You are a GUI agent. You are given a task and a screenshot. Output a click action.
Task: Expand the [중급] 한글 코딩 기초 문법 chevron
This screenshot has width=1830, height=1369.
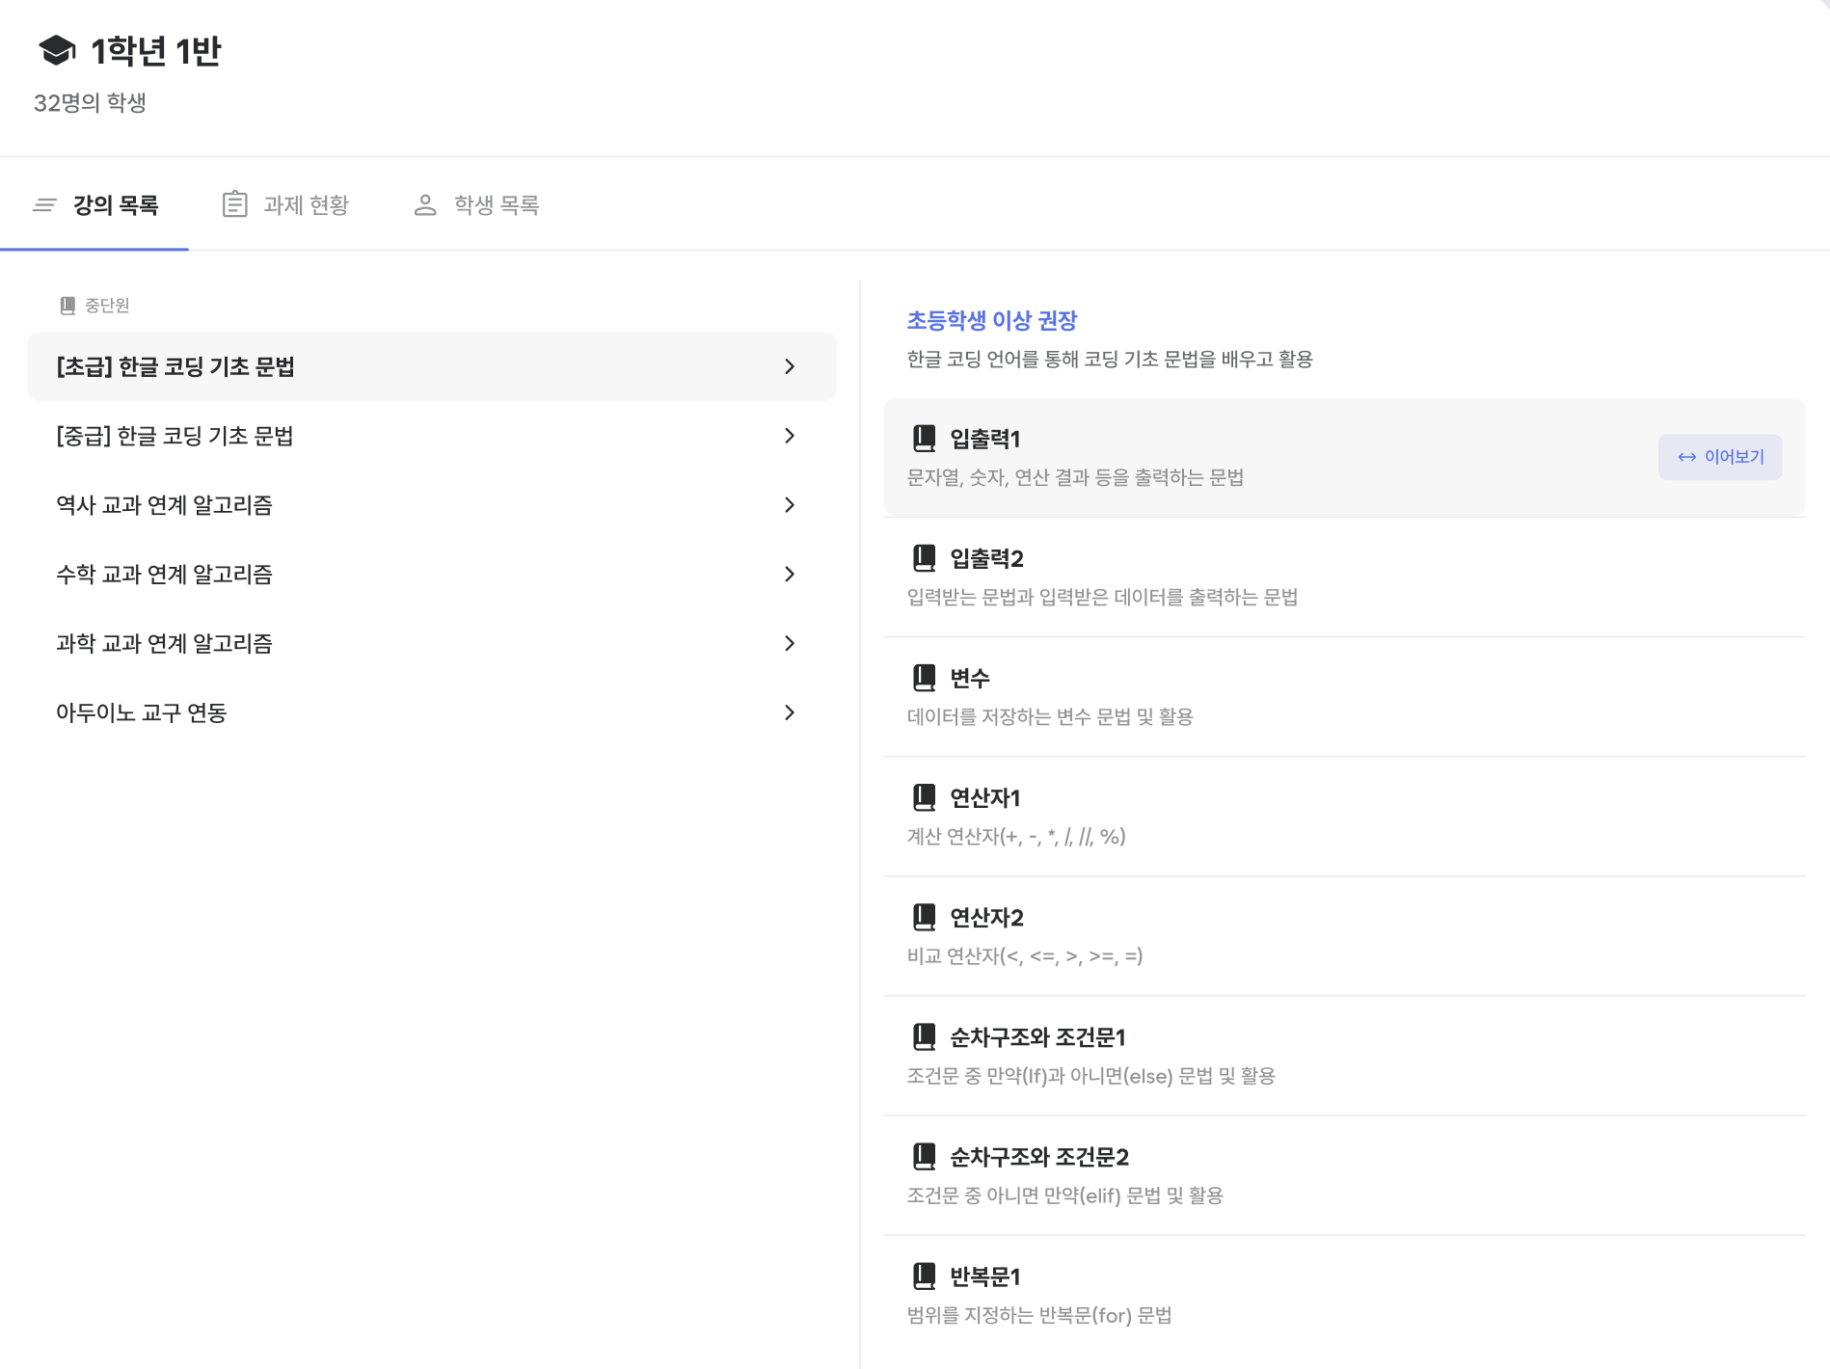tap(790, 436)
